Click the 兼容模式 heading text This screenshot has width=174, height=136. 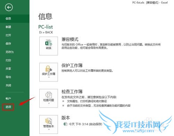click(x=70, y=39)
